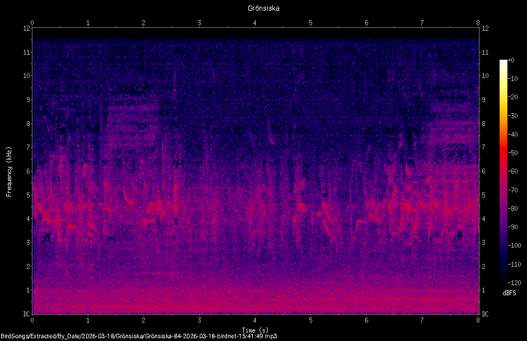Click the 4 second tick on bottom time axis

(x=255, y=320)
